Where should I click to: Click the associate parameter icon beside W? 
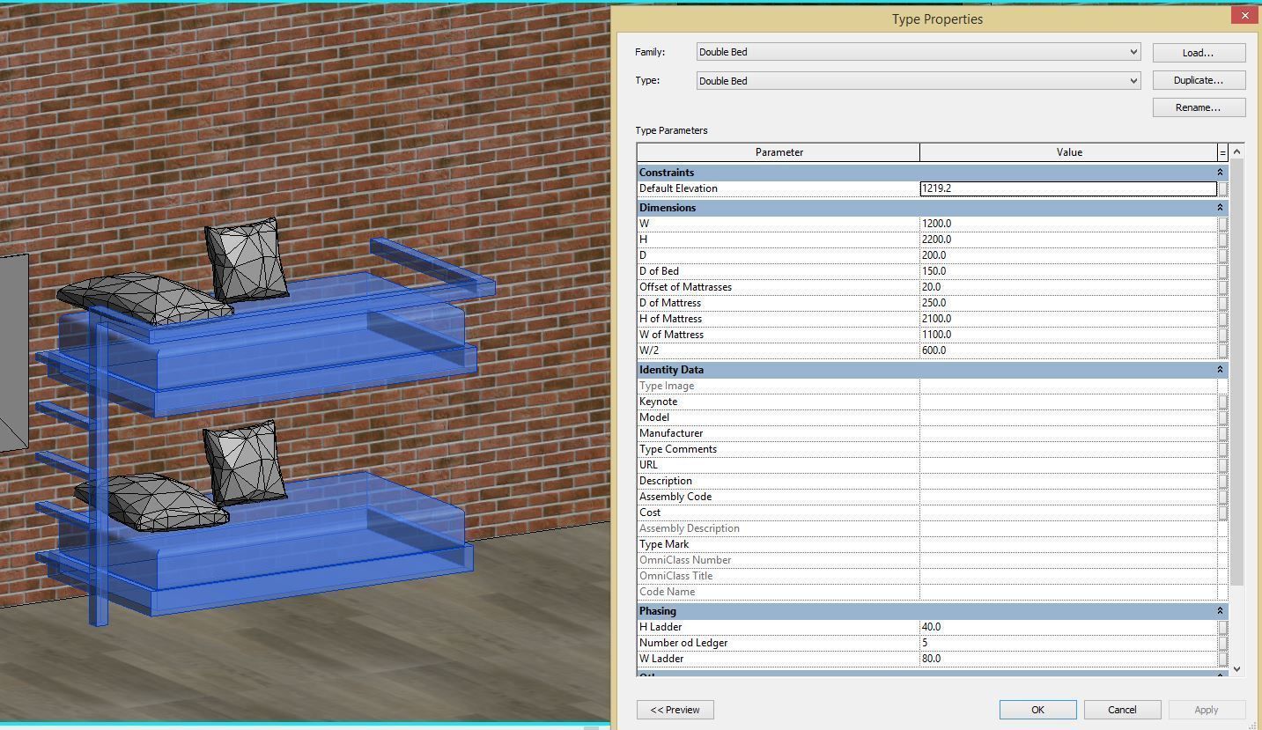pos(1224,223)
